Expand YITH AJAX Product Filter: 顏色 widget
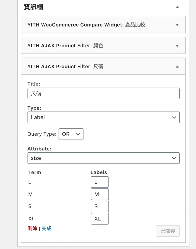 (x=177, y=46)
